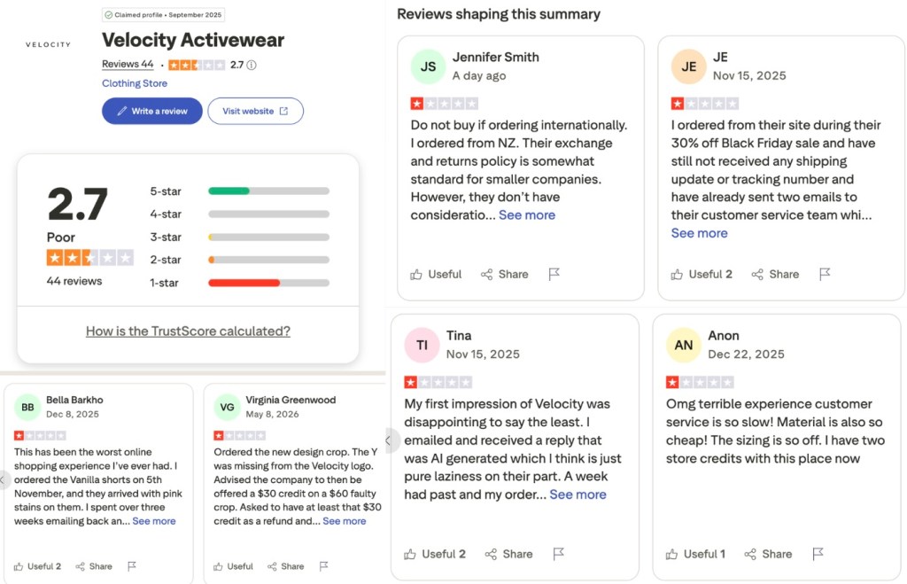Expand Tina's review with See more
The width and height of the screenshot is (907, 584).
(x=578, y=494)
